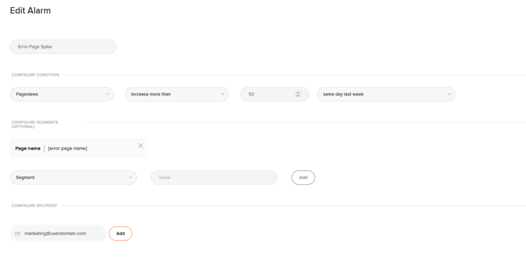
Task: Click the 'Error Page Spike' alarm name field
Action: click(63, 47)
